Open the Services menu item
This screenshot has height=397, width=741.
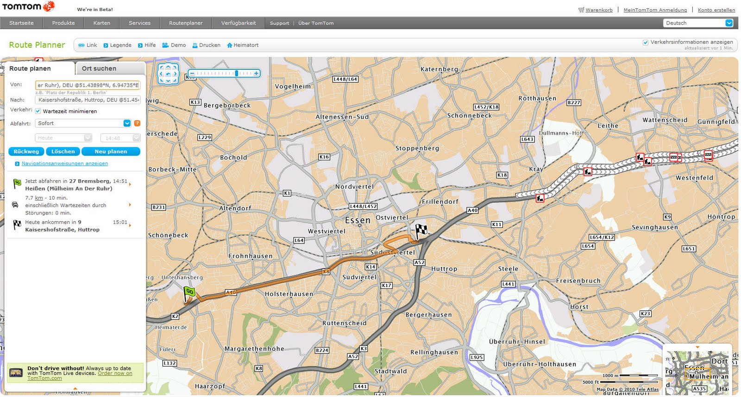139,23
